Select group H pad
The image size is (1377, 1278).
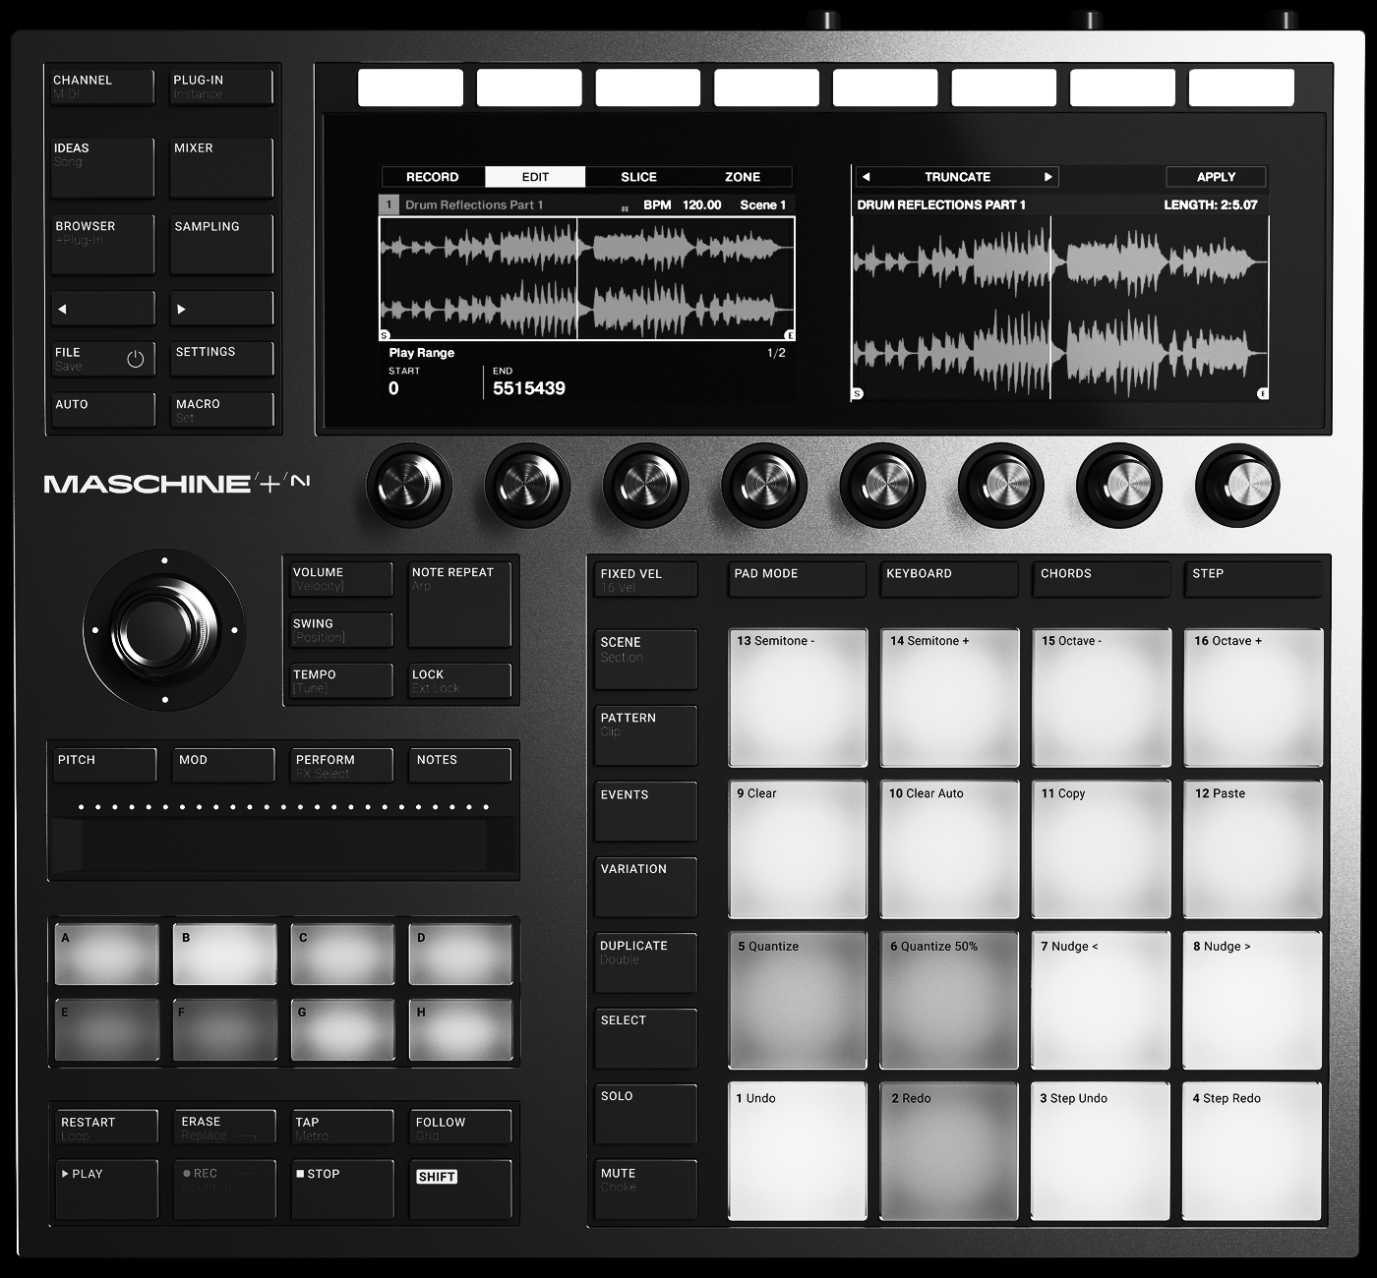click(x=461, y=1029)
